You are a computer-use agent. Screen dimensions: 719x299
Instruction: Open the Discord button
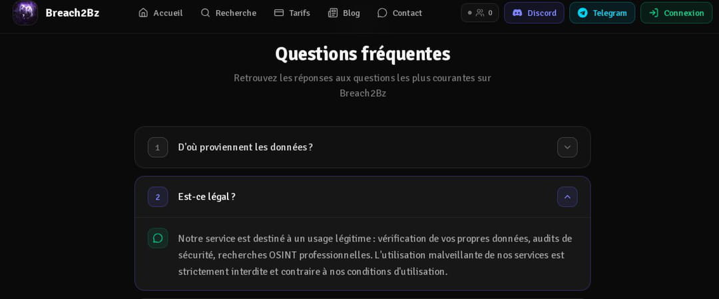pyautogui.click(x=534, y=13)
